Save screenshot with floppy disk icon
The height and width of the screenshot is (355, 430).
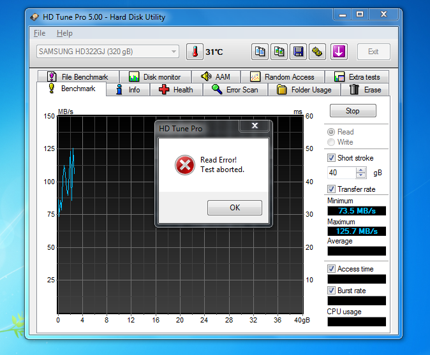click(298, 52)
